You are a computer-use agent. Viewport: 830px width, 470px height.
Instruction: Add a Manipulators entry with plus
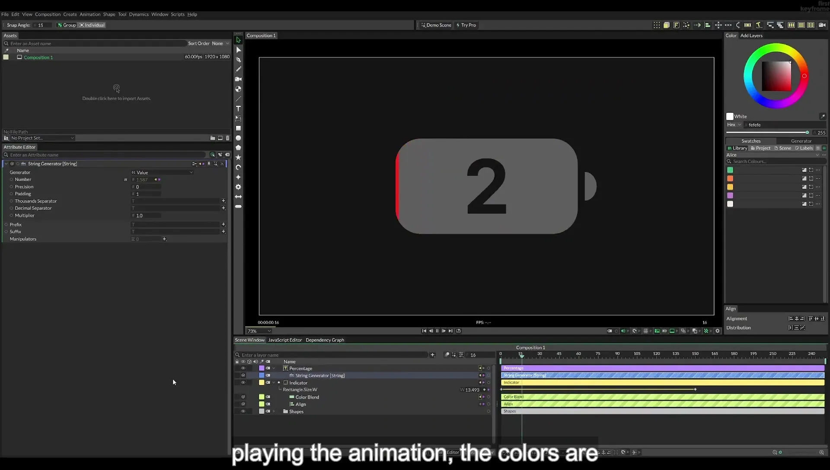[x=164, y=239]
